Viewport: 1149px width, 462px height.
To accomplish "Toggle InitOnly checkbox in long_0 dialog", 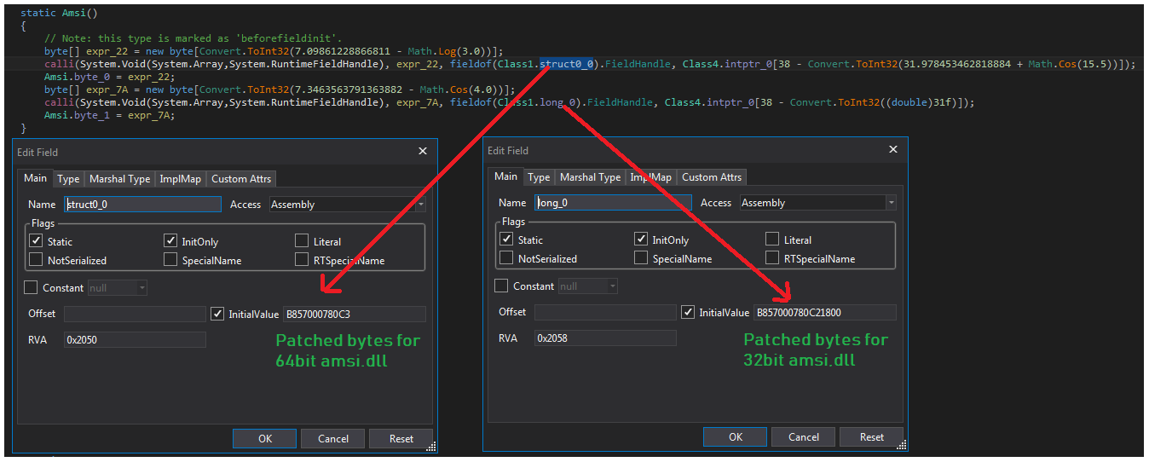I will (x=641, y=240).
